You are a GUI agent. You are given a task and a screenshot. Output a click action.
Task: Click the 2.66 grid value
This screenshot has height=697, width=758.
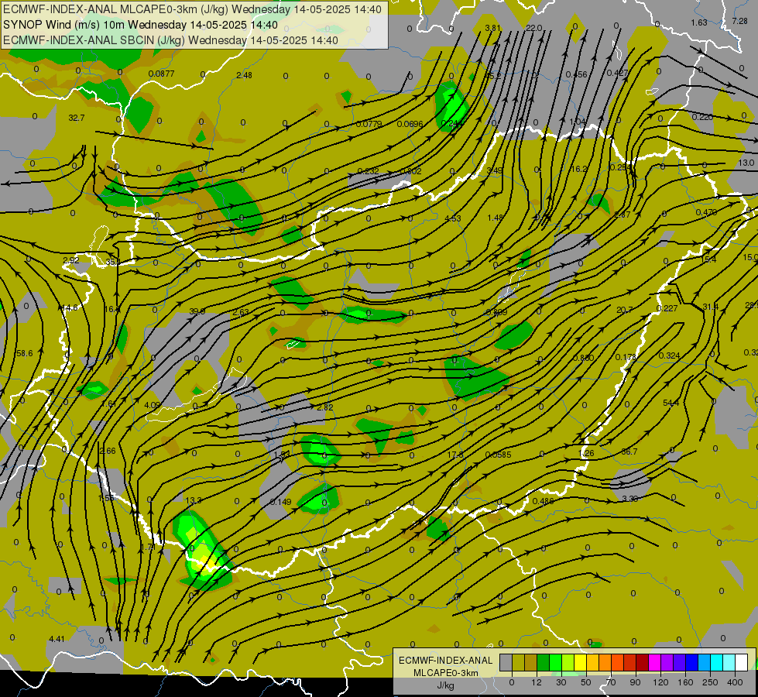[108, 451]
